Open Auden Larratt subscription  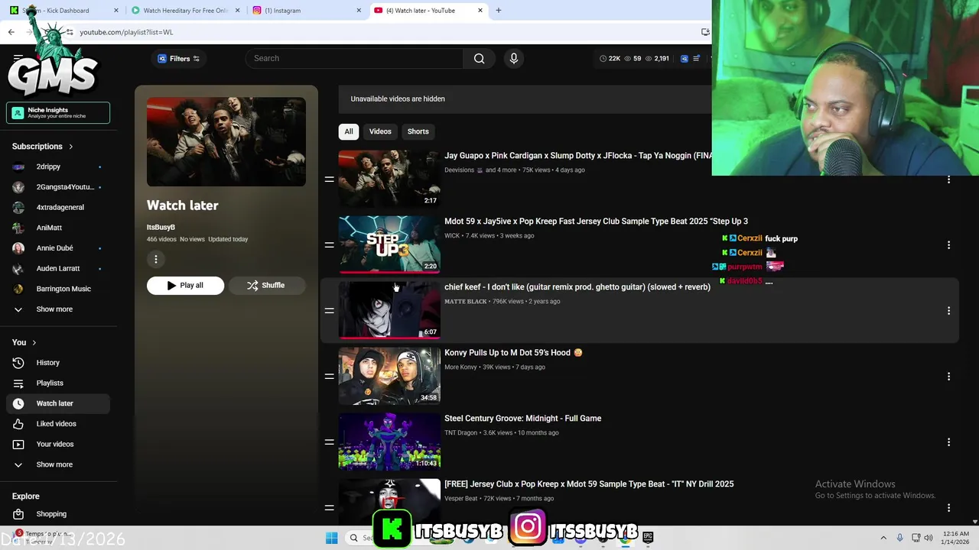pos(58,268)
